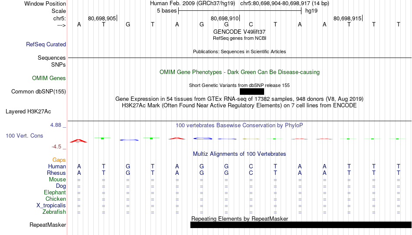Click the C base in Human alignment row
This screenshot has width=412, height=235.
251,166
